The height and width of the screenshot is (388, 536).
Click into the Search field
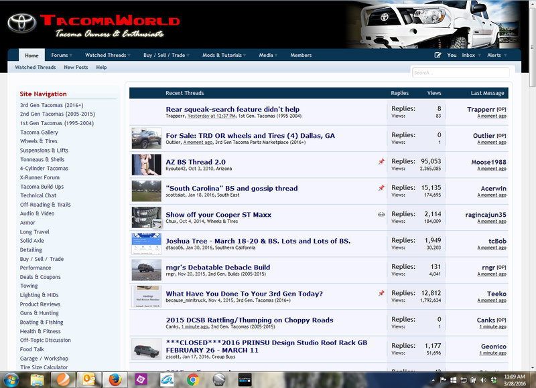coord(461,72)
